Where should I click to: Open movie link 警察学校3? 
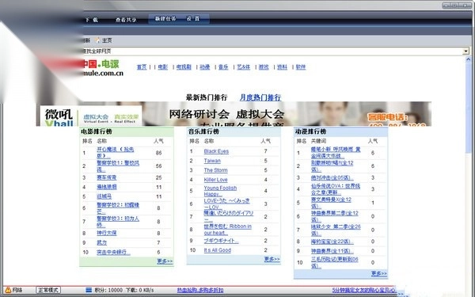click(118, 222)
